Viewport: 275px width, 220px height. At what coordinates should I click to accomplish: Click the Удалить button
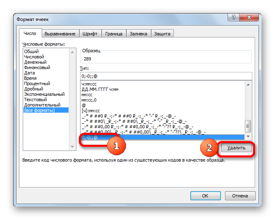pyautogui.click(x=236, y=148)
